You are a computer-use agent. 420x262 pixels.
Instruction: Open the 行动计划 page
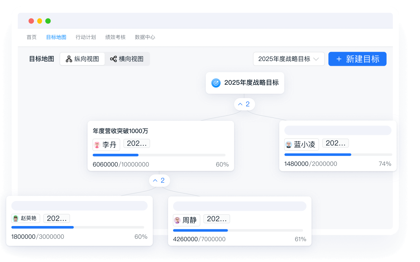86,37
